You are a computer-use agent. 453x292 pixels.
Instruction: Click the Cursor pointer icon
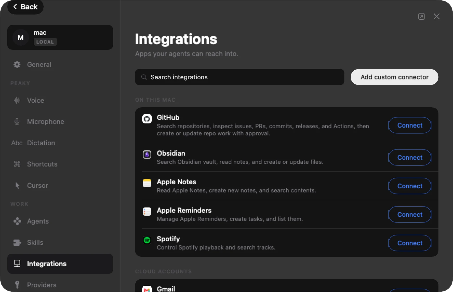[x=17, y=185]
